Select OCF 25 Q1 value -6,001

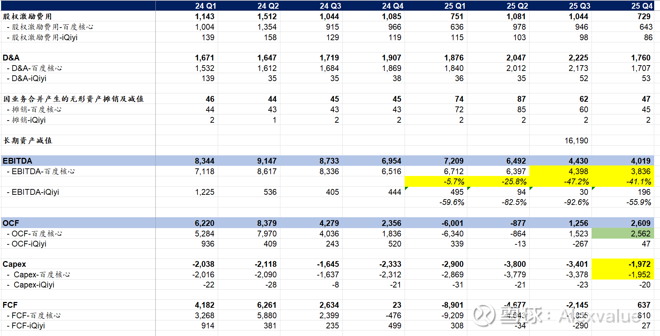[x=452, y=223]
